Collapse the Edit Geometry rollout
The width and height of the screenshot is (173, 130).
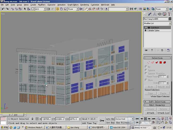point(157,105)
